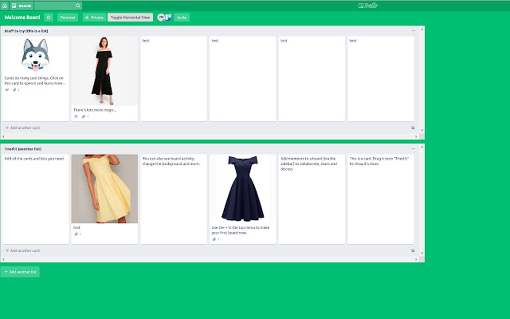Click left arrow of Tried it horizontal scrollbar

pyautogui.click(x=3, y=259)
